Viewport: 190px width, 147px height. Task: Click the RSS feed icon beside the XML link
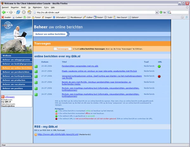(36, 135)
